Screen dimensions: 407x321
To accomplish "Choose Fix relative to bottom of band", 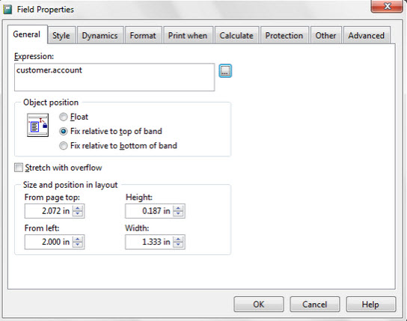I will (63, 146).
